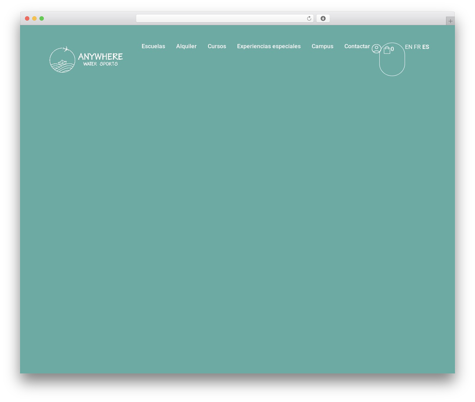The width and height of the screenshot is (475, 402).
Task: Minimize window using yellow button
Action: [x=35, y=19]
